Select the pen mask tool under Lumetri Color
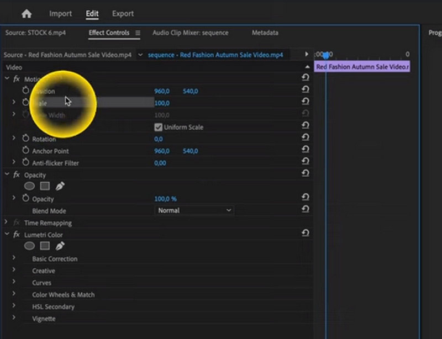Image resolution: width=442 pixels, height=339 pixels. 60,246
